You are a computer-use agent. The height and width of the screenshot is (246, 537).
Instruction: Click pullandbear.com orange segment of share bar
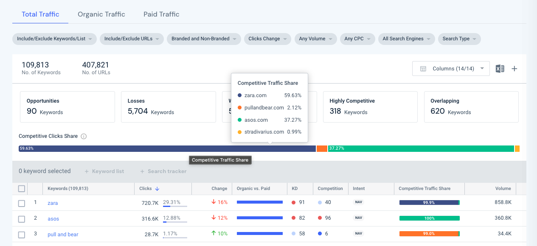tap(322, 148)
